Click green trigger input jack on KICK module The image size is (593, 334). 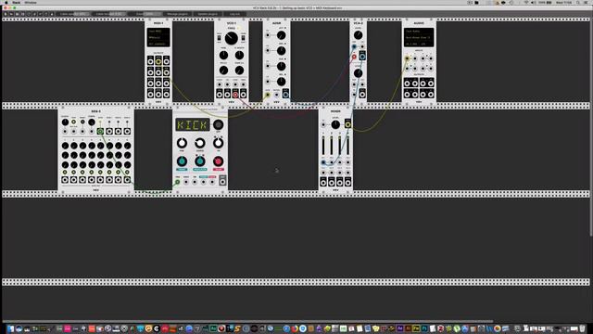coord(177,182)
